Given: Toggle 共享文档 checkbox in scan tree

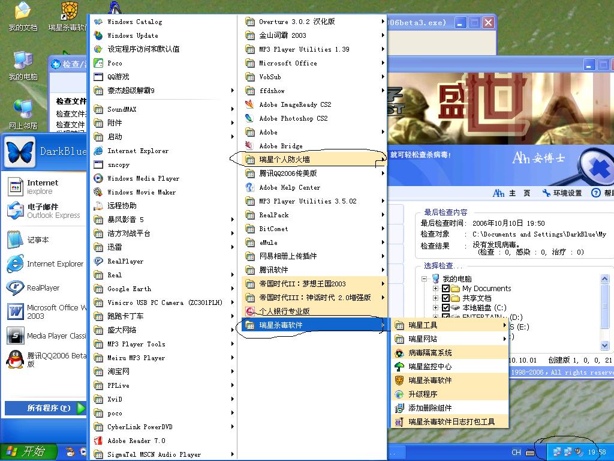Looking at the screenshot, I should (446, 298).
